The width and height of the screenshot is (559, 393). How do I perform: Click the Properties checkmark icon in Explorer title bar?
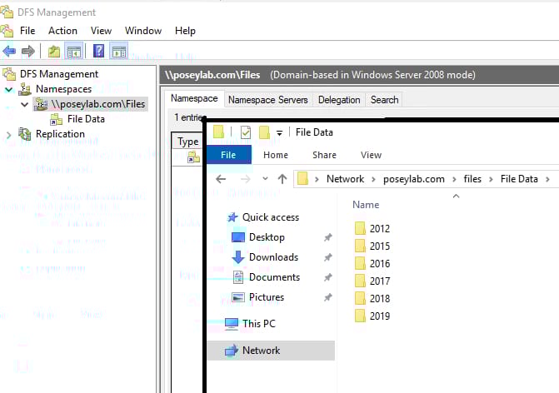click(x=246, y=132)
